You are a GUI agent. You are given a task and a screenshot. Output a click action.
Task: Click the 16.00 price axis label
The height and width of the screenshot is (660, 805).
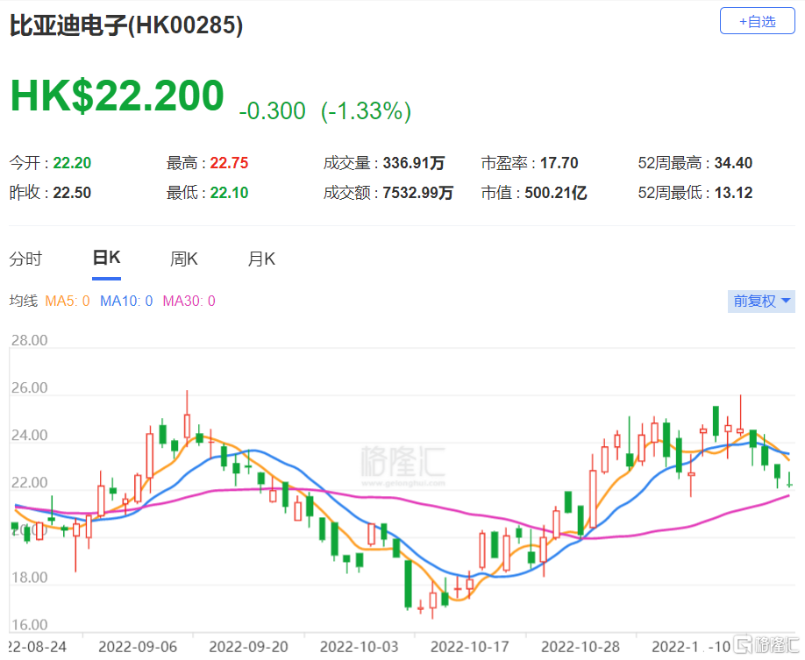29,625
